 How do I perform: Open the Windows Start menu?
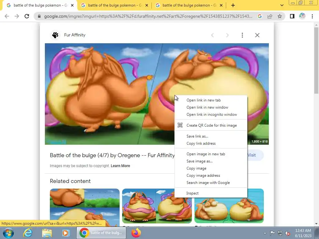click(x=8, y=233)
